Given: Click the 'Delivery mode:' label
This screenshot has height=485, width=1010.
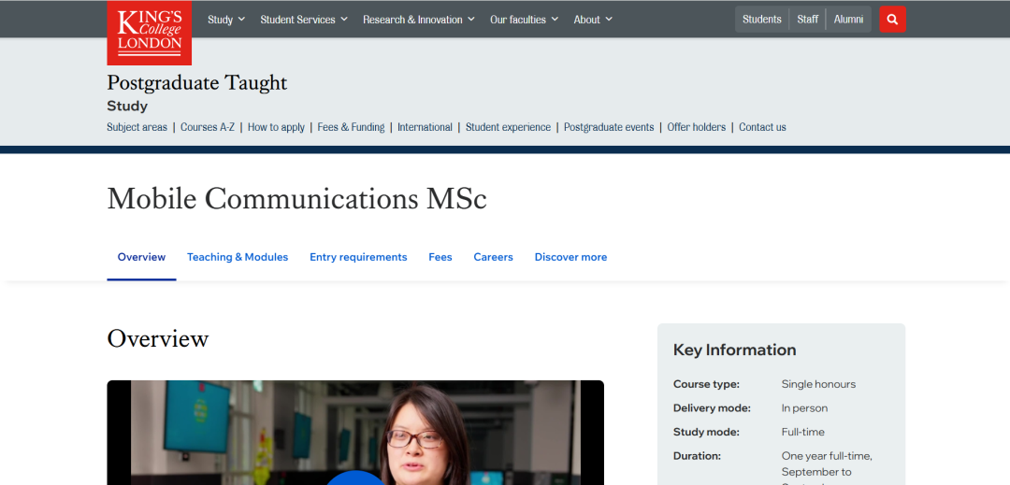Looking at the screenshot, I should 712,407.
